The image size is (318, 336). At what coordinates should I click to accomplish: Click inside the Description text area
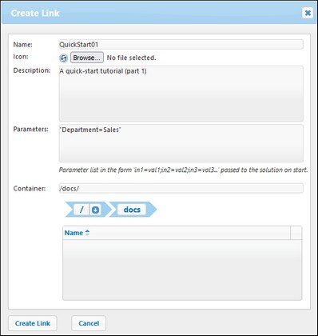[181, 94]
